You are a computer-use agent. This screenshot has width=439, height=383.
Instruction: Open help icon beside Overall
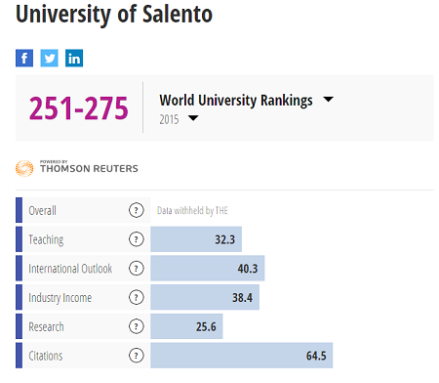[137, 210]
